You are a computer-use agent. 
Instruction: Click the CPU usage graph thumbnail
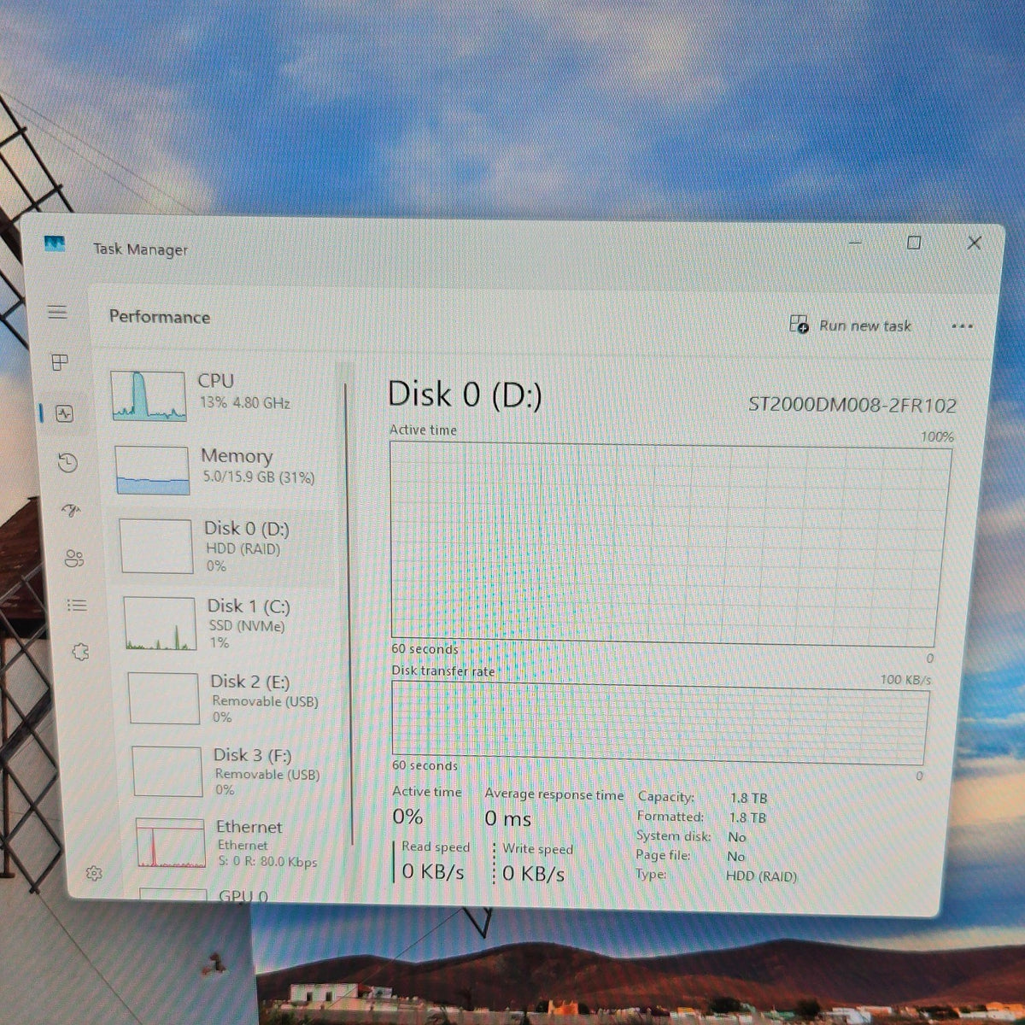pos(149,396)
